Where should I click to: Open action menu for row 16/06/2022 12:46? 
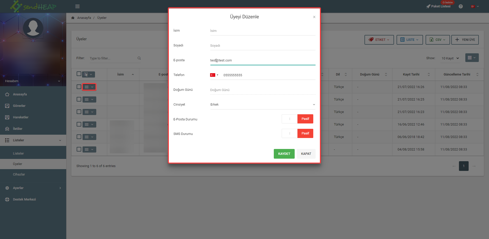tap(89, 124)
